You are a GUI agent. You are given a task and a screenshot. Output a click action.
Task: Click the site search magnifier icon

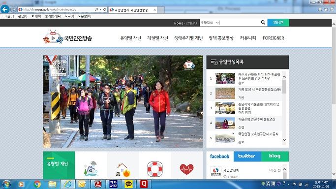pos(263,22)
